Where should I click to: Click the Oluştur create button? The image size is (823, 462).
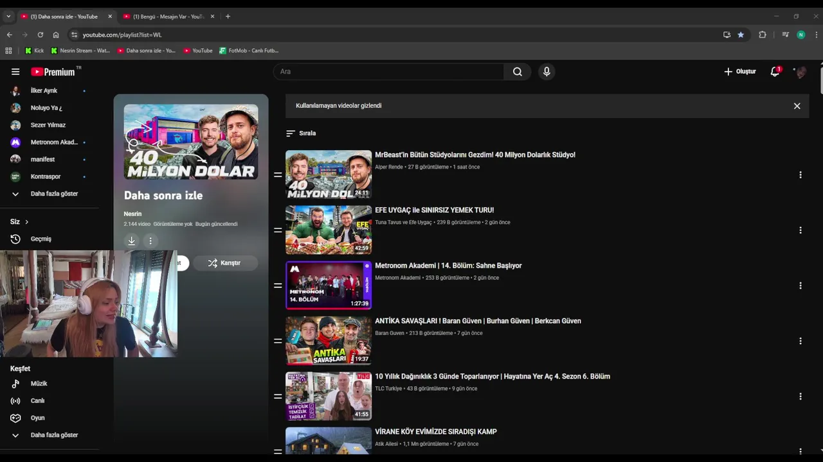pyautogui.click(x=740, y=72)
